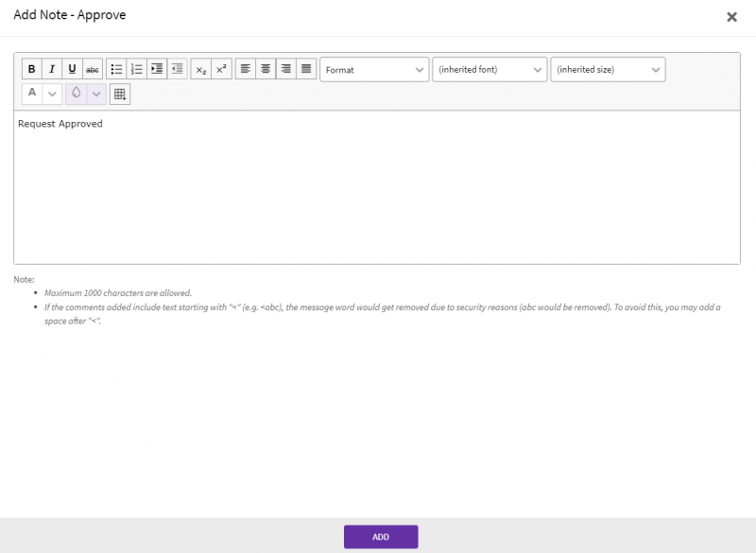
Task: Click the ADD button
Action: click(381, 536)
